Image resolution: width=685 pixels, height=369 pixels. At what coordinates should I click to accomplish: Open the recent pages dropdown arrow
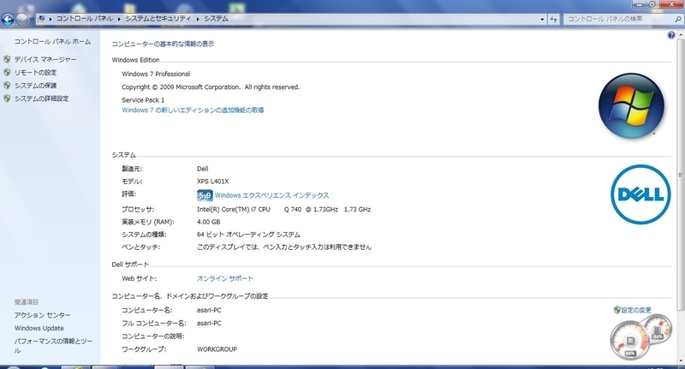tap(32, 20)
